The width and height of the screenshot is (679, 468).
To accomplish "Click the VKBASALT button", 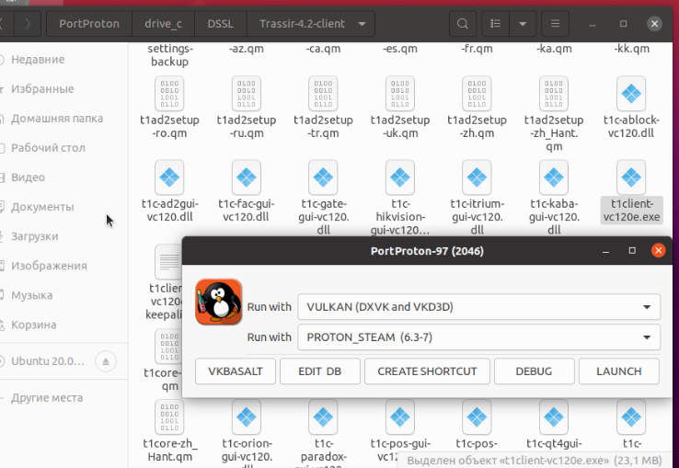I will click(x=236, y=371).
